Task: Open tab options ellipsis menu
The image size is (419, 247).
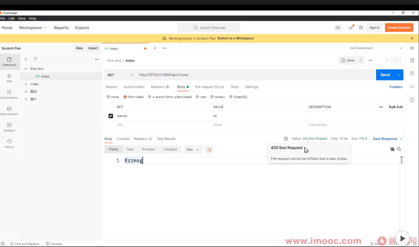Action: [x=165, y=48]
